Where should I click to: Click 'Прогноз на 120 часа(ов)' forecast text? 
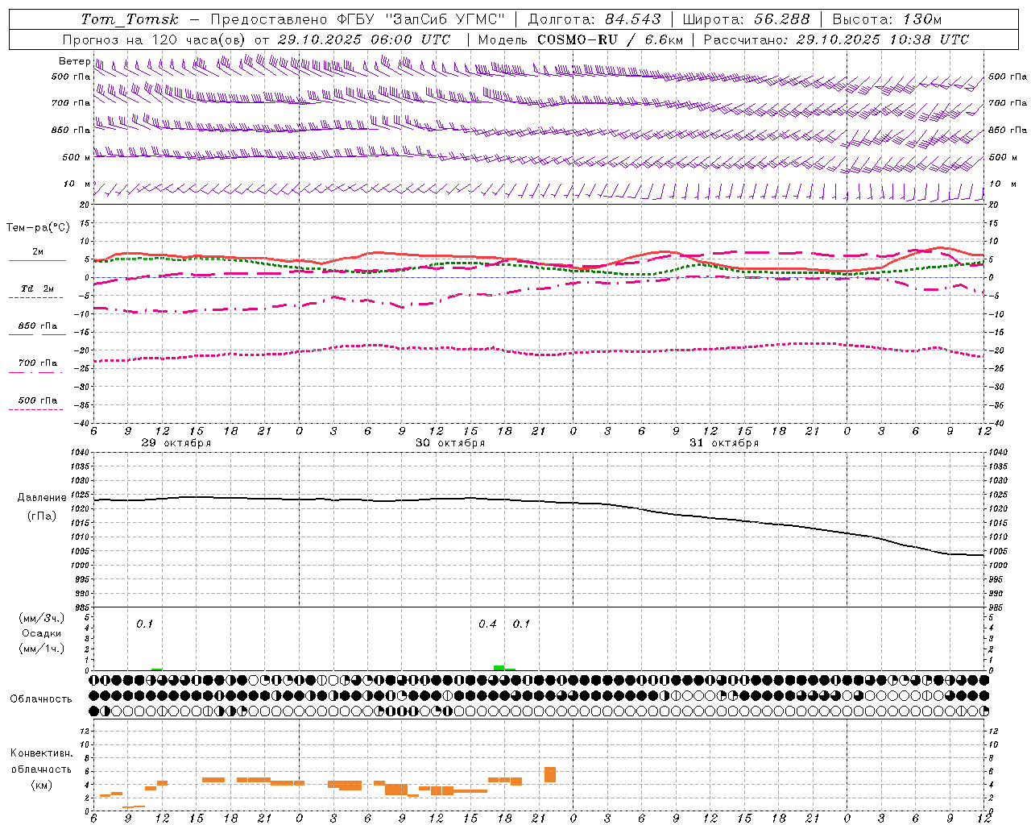[x=155, y=39]
